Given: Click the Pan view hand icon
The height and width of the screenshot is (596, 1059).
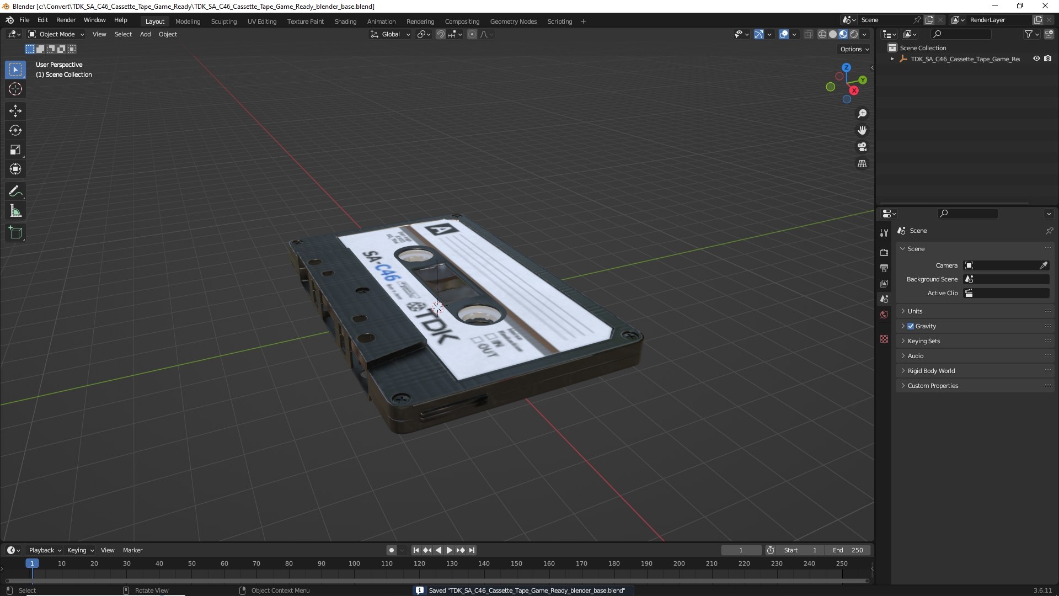Looking at the screenshot, I should (x=862, y=130).
